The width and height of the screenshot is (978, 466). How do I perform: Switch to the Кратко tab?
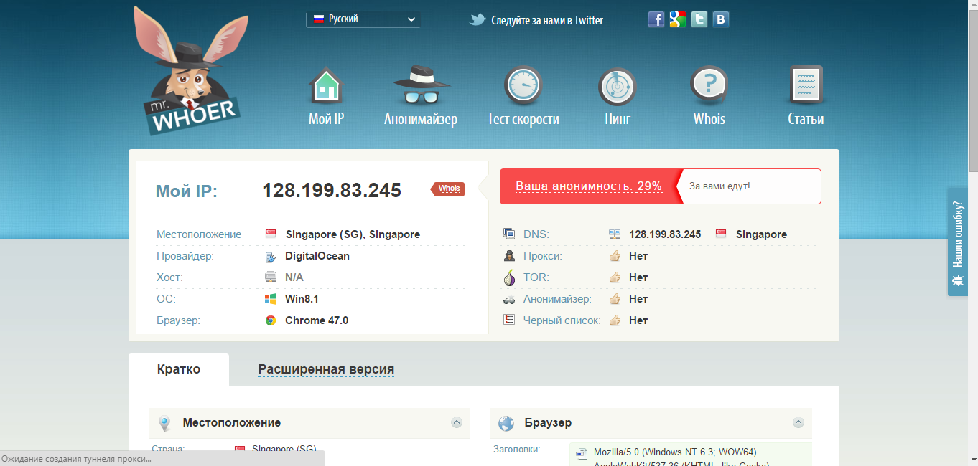(179, 370)
